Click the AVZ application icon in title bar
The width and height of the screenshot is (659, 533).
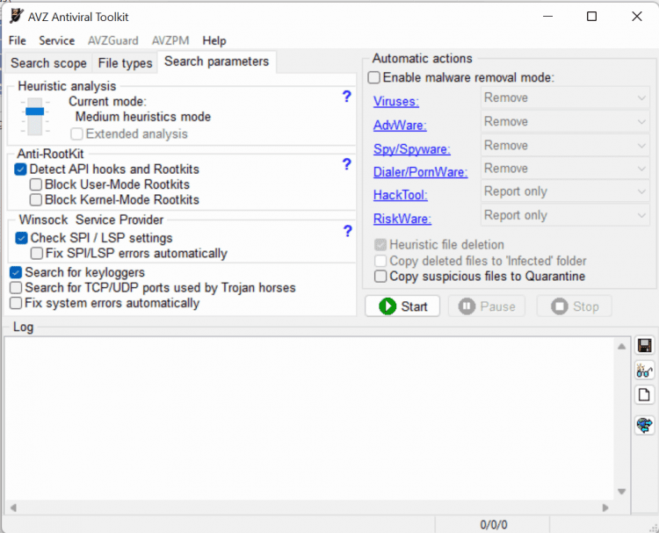tap(17, 17)
